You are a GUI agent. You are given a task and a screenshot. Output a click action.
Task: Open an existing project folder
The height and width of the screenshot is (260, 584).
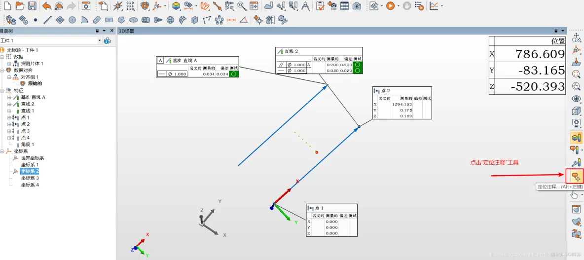[20, 5]
